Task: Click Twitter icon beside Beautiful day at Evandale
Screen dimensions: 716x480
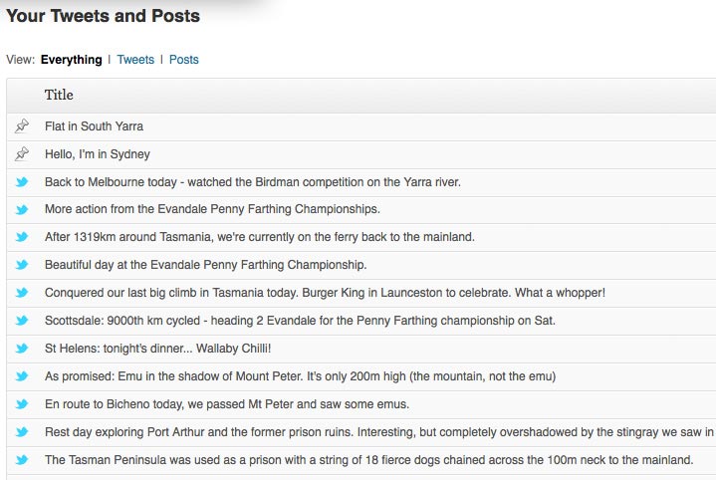Action: 22,265
